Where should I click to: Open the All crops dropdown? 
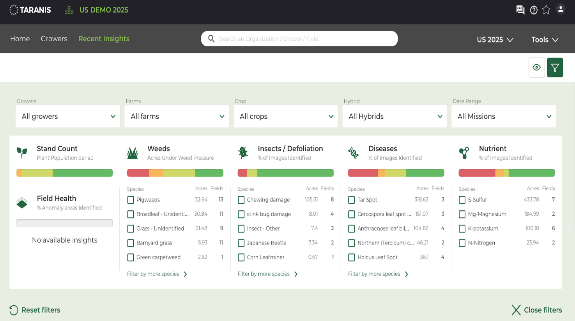[286, 116]
